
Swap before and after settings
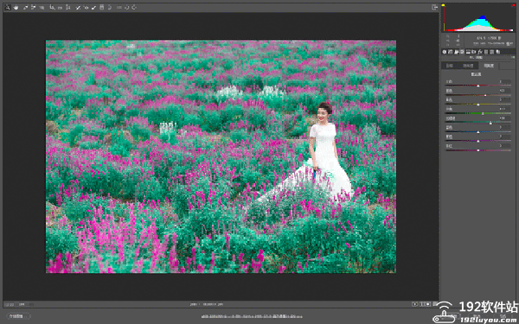423,304
